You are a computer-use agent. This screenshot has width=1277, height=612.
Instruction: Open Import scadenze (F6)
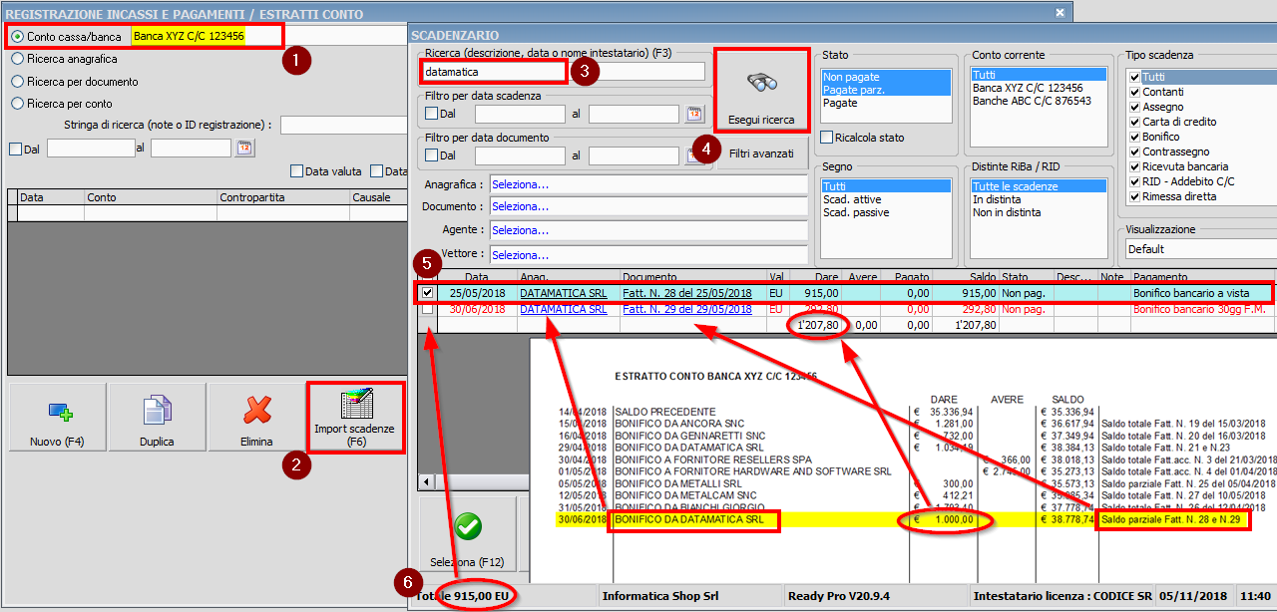[356, 419]
